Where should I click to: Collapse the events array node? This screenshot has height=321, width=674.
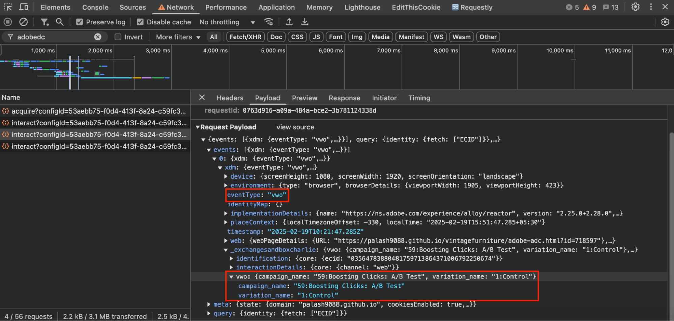coord(209,150)
